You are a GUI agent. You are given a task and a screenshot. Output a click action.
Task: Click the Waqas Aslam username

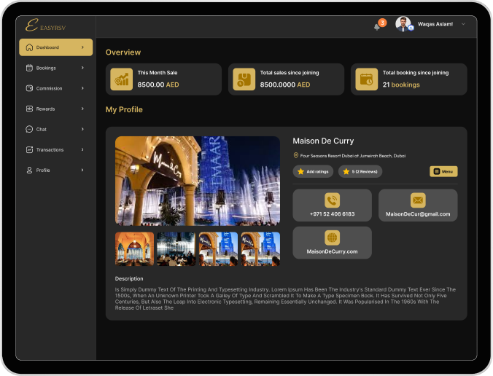coord(435,24)
